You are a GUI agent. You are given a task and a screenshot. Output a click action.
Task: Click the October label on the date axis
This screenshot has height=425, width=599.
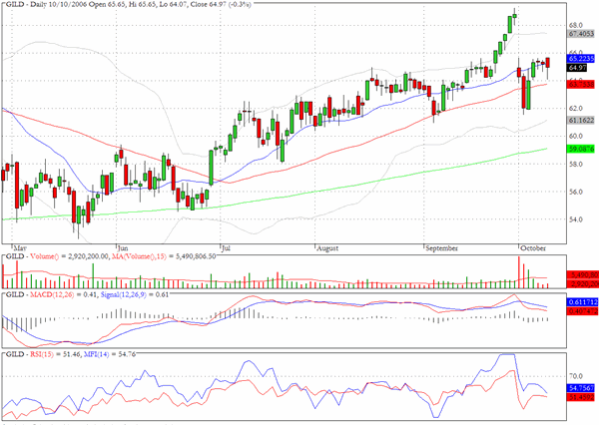pyautogui.click(x=533, y=248)
